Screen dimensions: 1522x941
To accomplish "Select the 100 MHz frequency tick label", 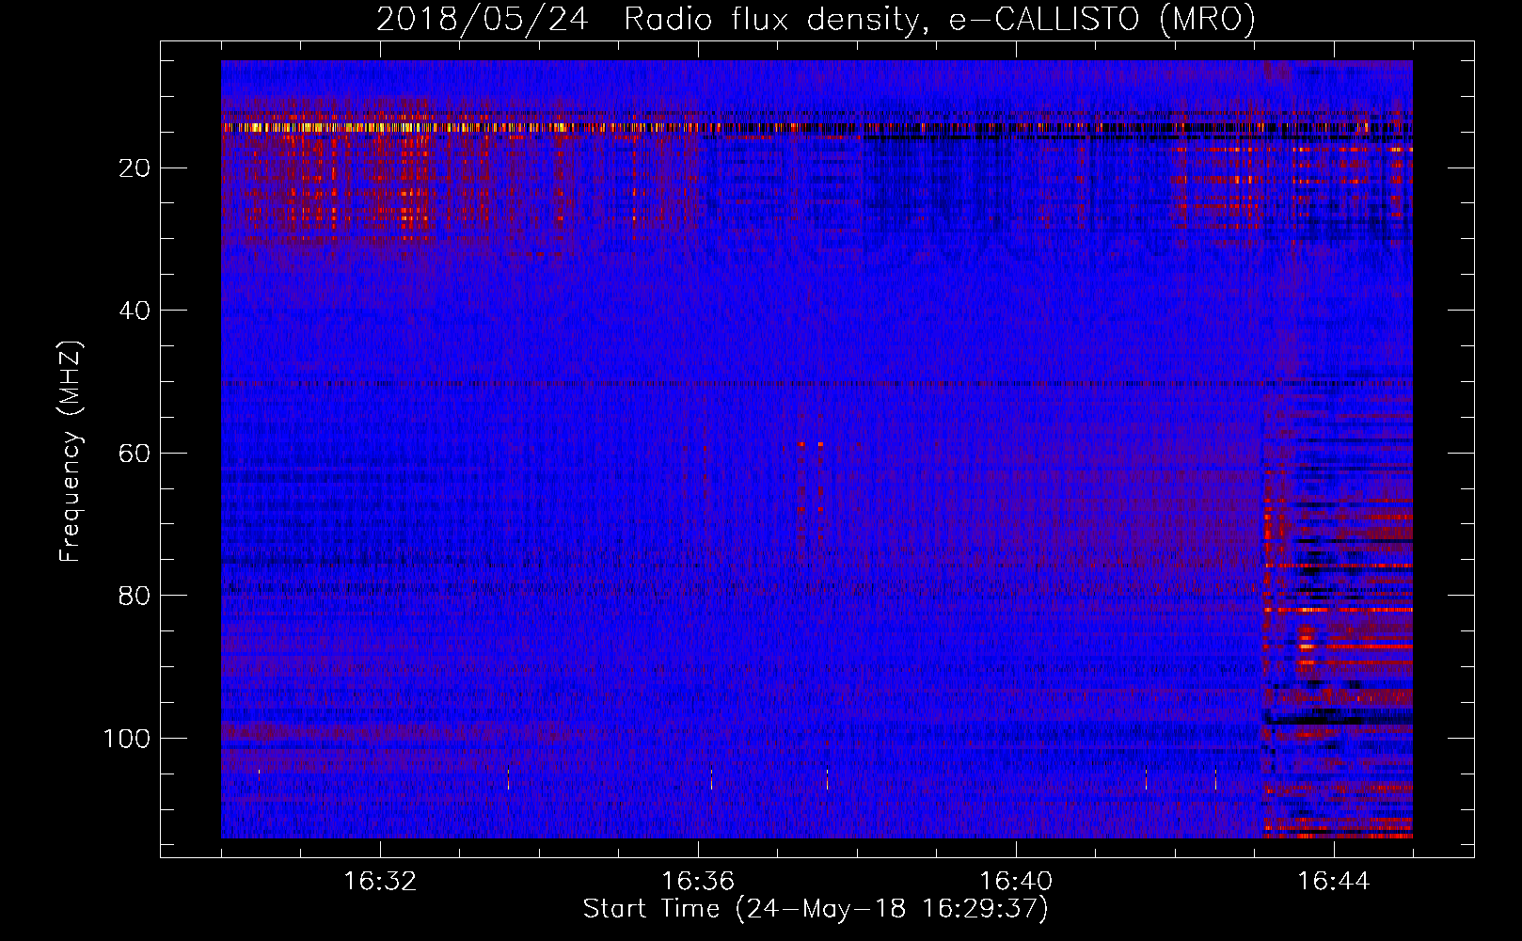I will coord(127,739).
